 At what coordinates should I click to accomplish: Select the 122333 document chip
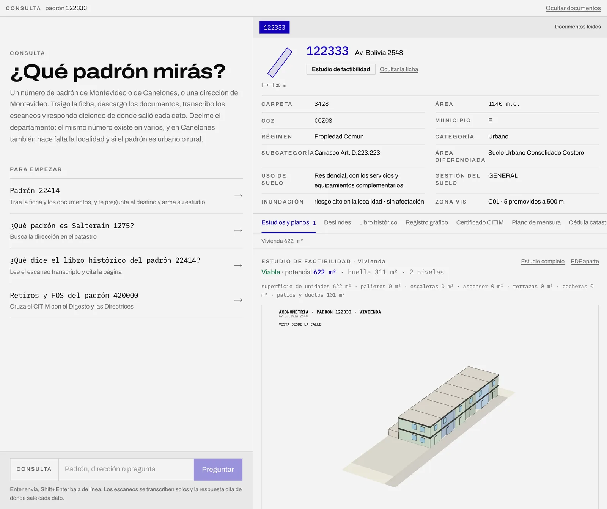(x=274, y=27)
